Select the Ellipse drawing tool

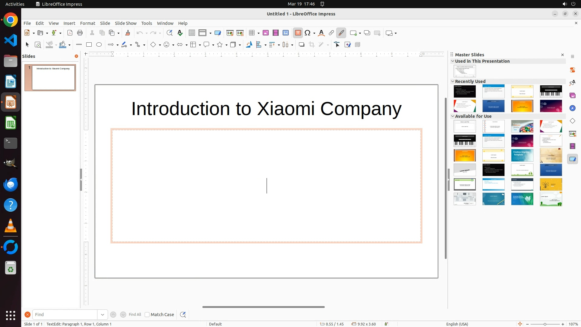tap(99, 45)
